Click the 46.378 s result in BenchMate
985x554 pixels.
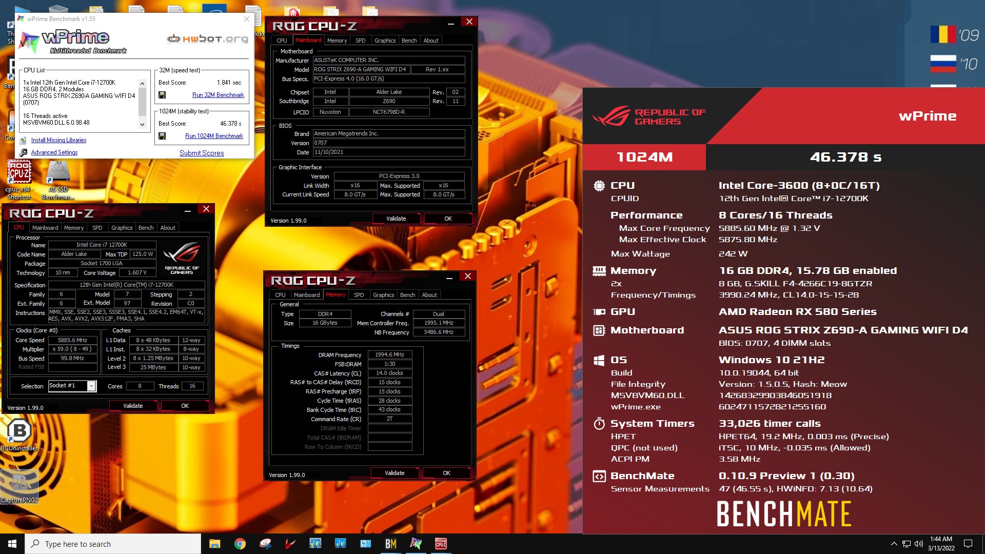pos(845,157)
